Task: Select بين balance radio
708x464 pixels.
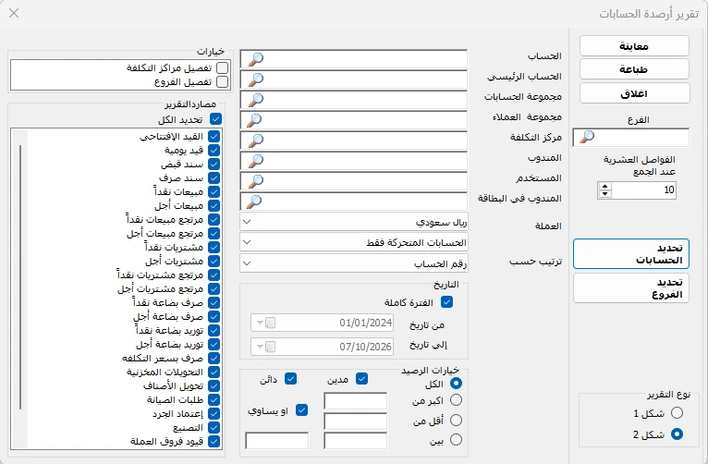Action: point(456,440)
